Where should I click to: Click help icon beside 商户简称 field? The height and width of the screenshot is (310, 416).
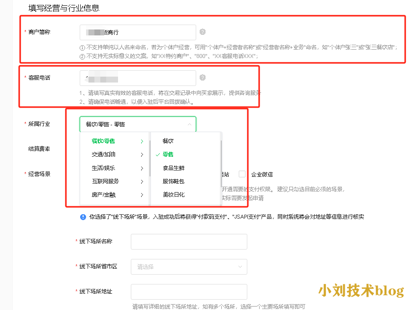(x=203, y=32)
